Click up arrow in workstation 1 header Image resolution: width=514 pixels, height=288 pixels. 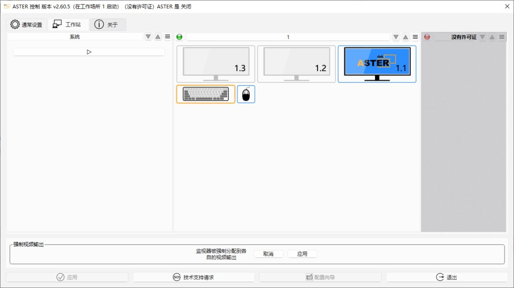(x=405, y=37)
